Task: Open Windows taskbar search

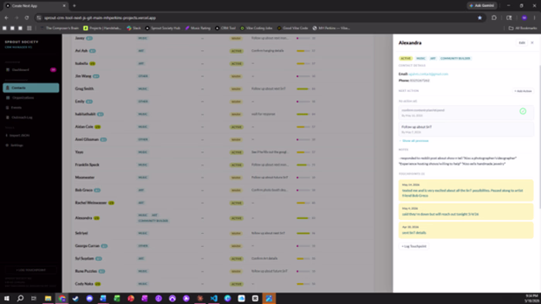Action: point(20,299)
